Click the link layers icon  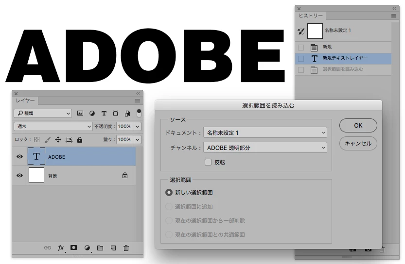click(x=48, y=248)
